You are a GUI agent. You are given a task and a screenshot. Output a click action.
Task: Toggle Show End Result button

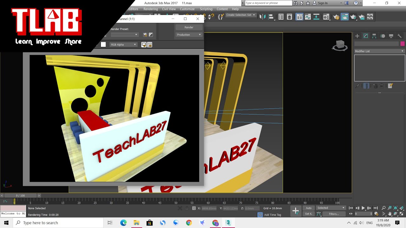point(366,86)
